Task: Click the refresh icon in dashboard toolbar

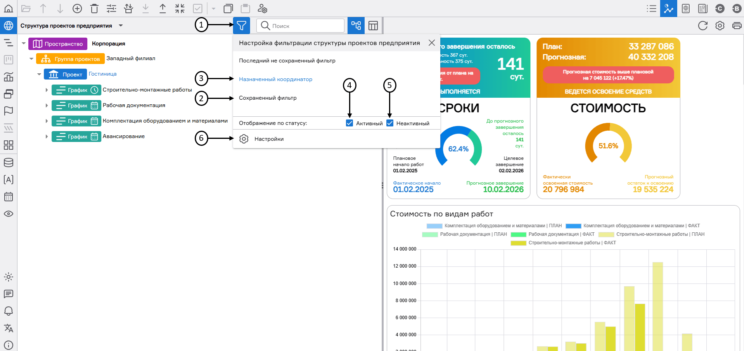Action: tap(702, 26)
